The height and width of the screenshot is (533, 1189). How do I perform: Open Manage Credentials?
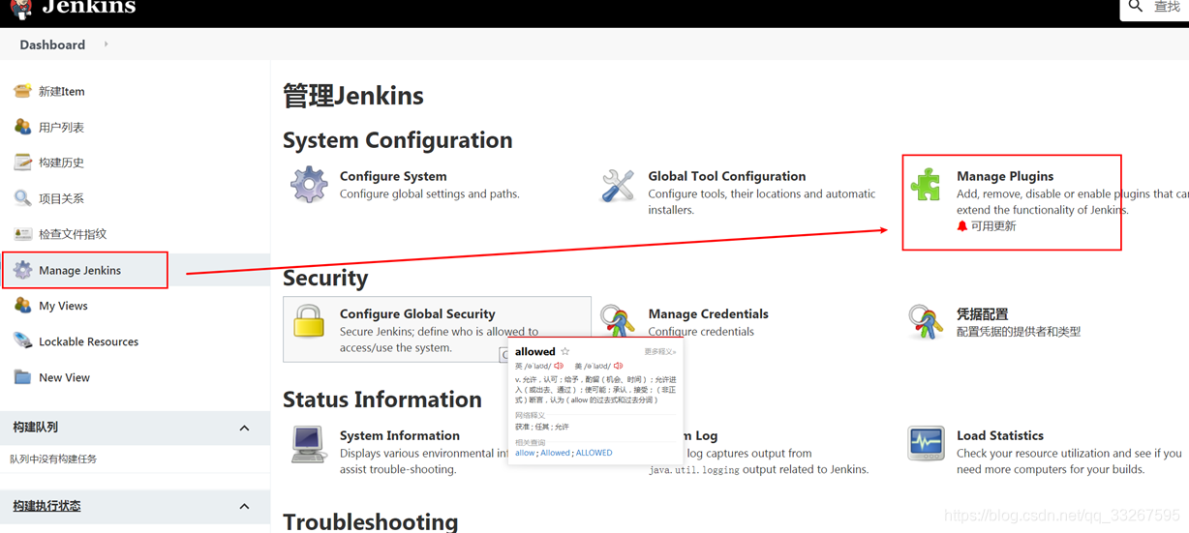[709, 313]
